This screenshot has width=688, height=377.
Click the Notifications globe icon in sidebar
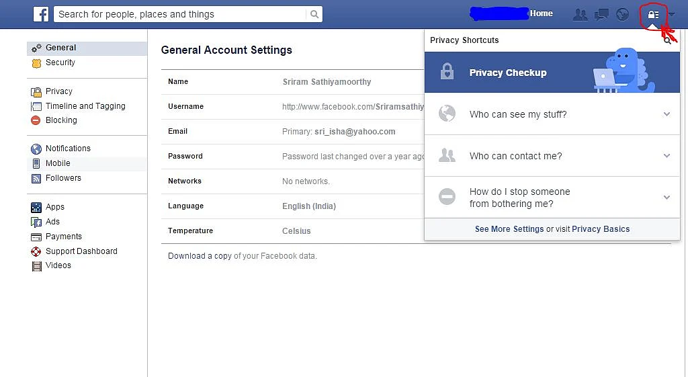click(x=36, y=149)
